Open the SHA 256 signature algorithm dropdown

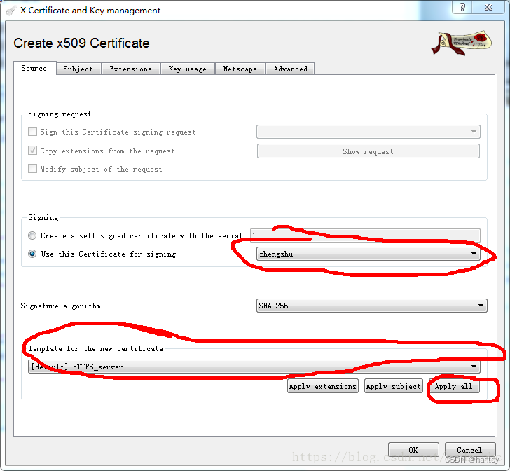tap(372, 306)
